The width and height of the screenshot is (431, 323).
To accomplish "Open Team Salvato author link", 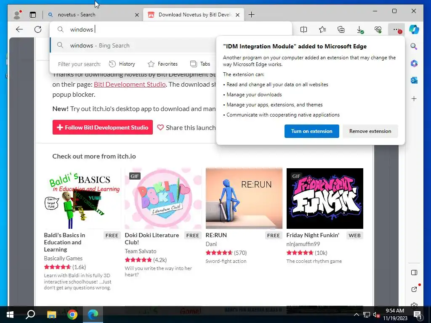I will [x=141, y=252].
